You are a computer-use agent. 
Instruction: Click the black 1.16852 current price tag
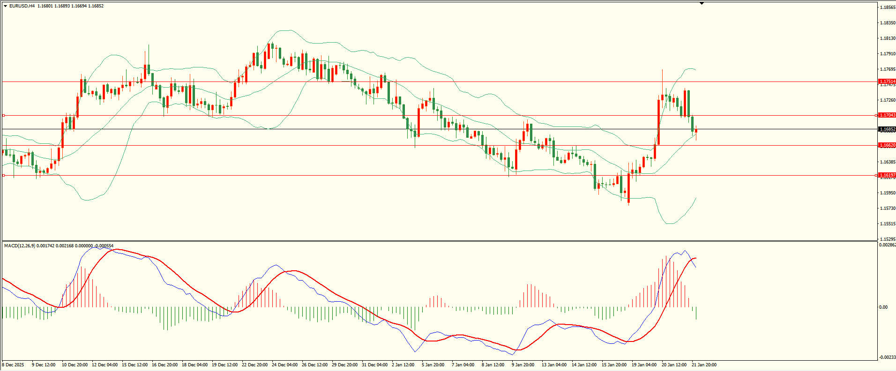click(x=887, y=129)
